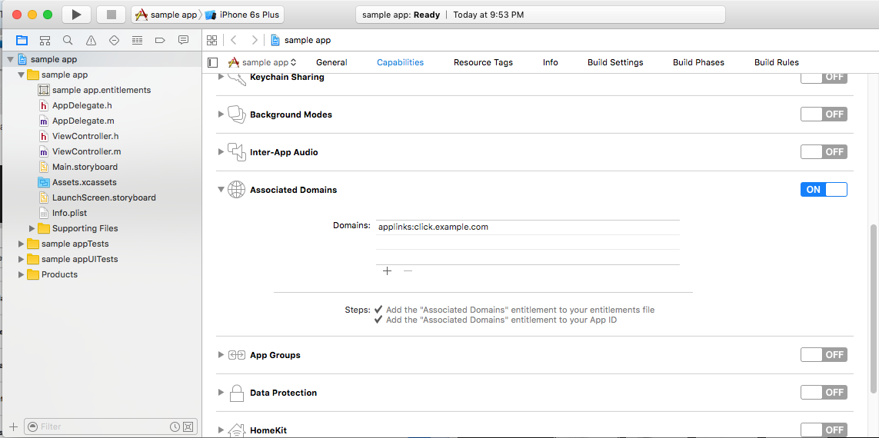879x438 pixels.
Task: Click the Stop button in toolbar
Action: coord(111,15)
